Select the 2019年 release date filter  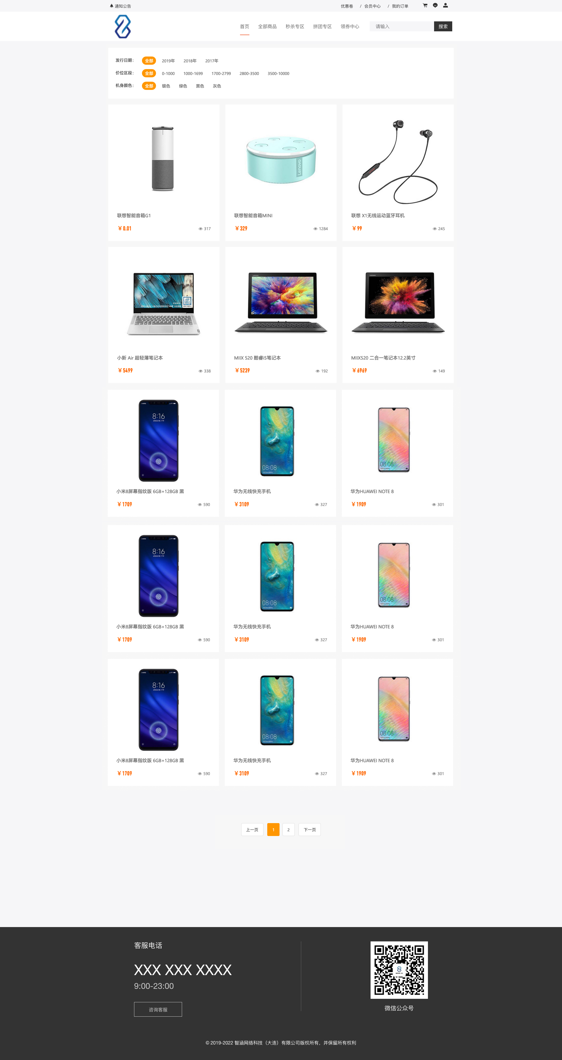tap(168, 61)
